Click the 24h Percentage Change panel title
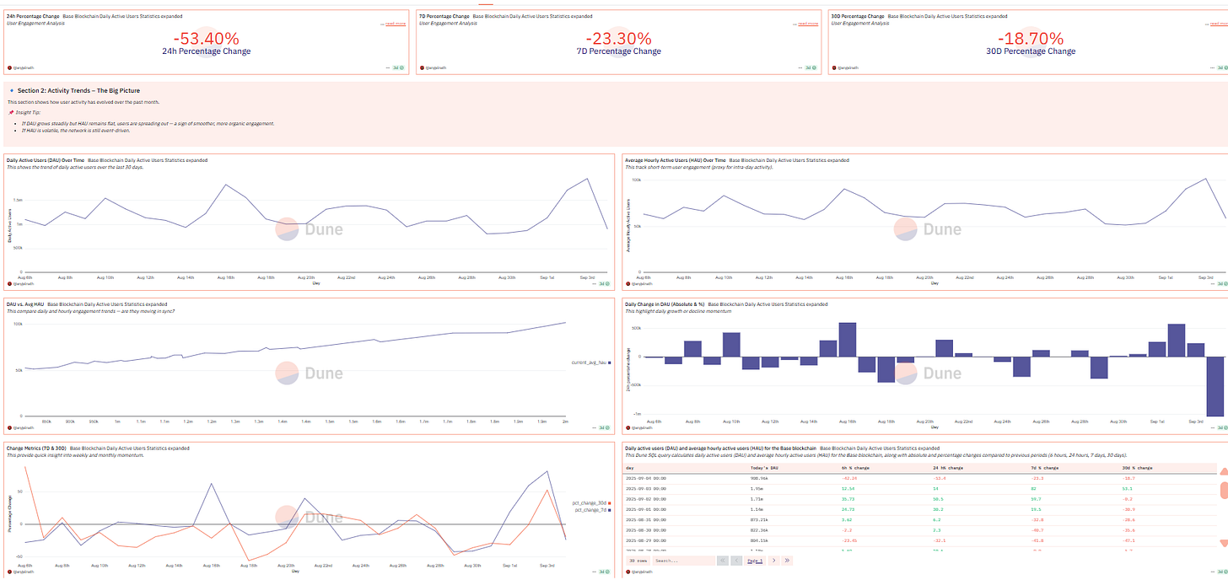Screen dimensions: 1228x580 click(x=31, y=16)
